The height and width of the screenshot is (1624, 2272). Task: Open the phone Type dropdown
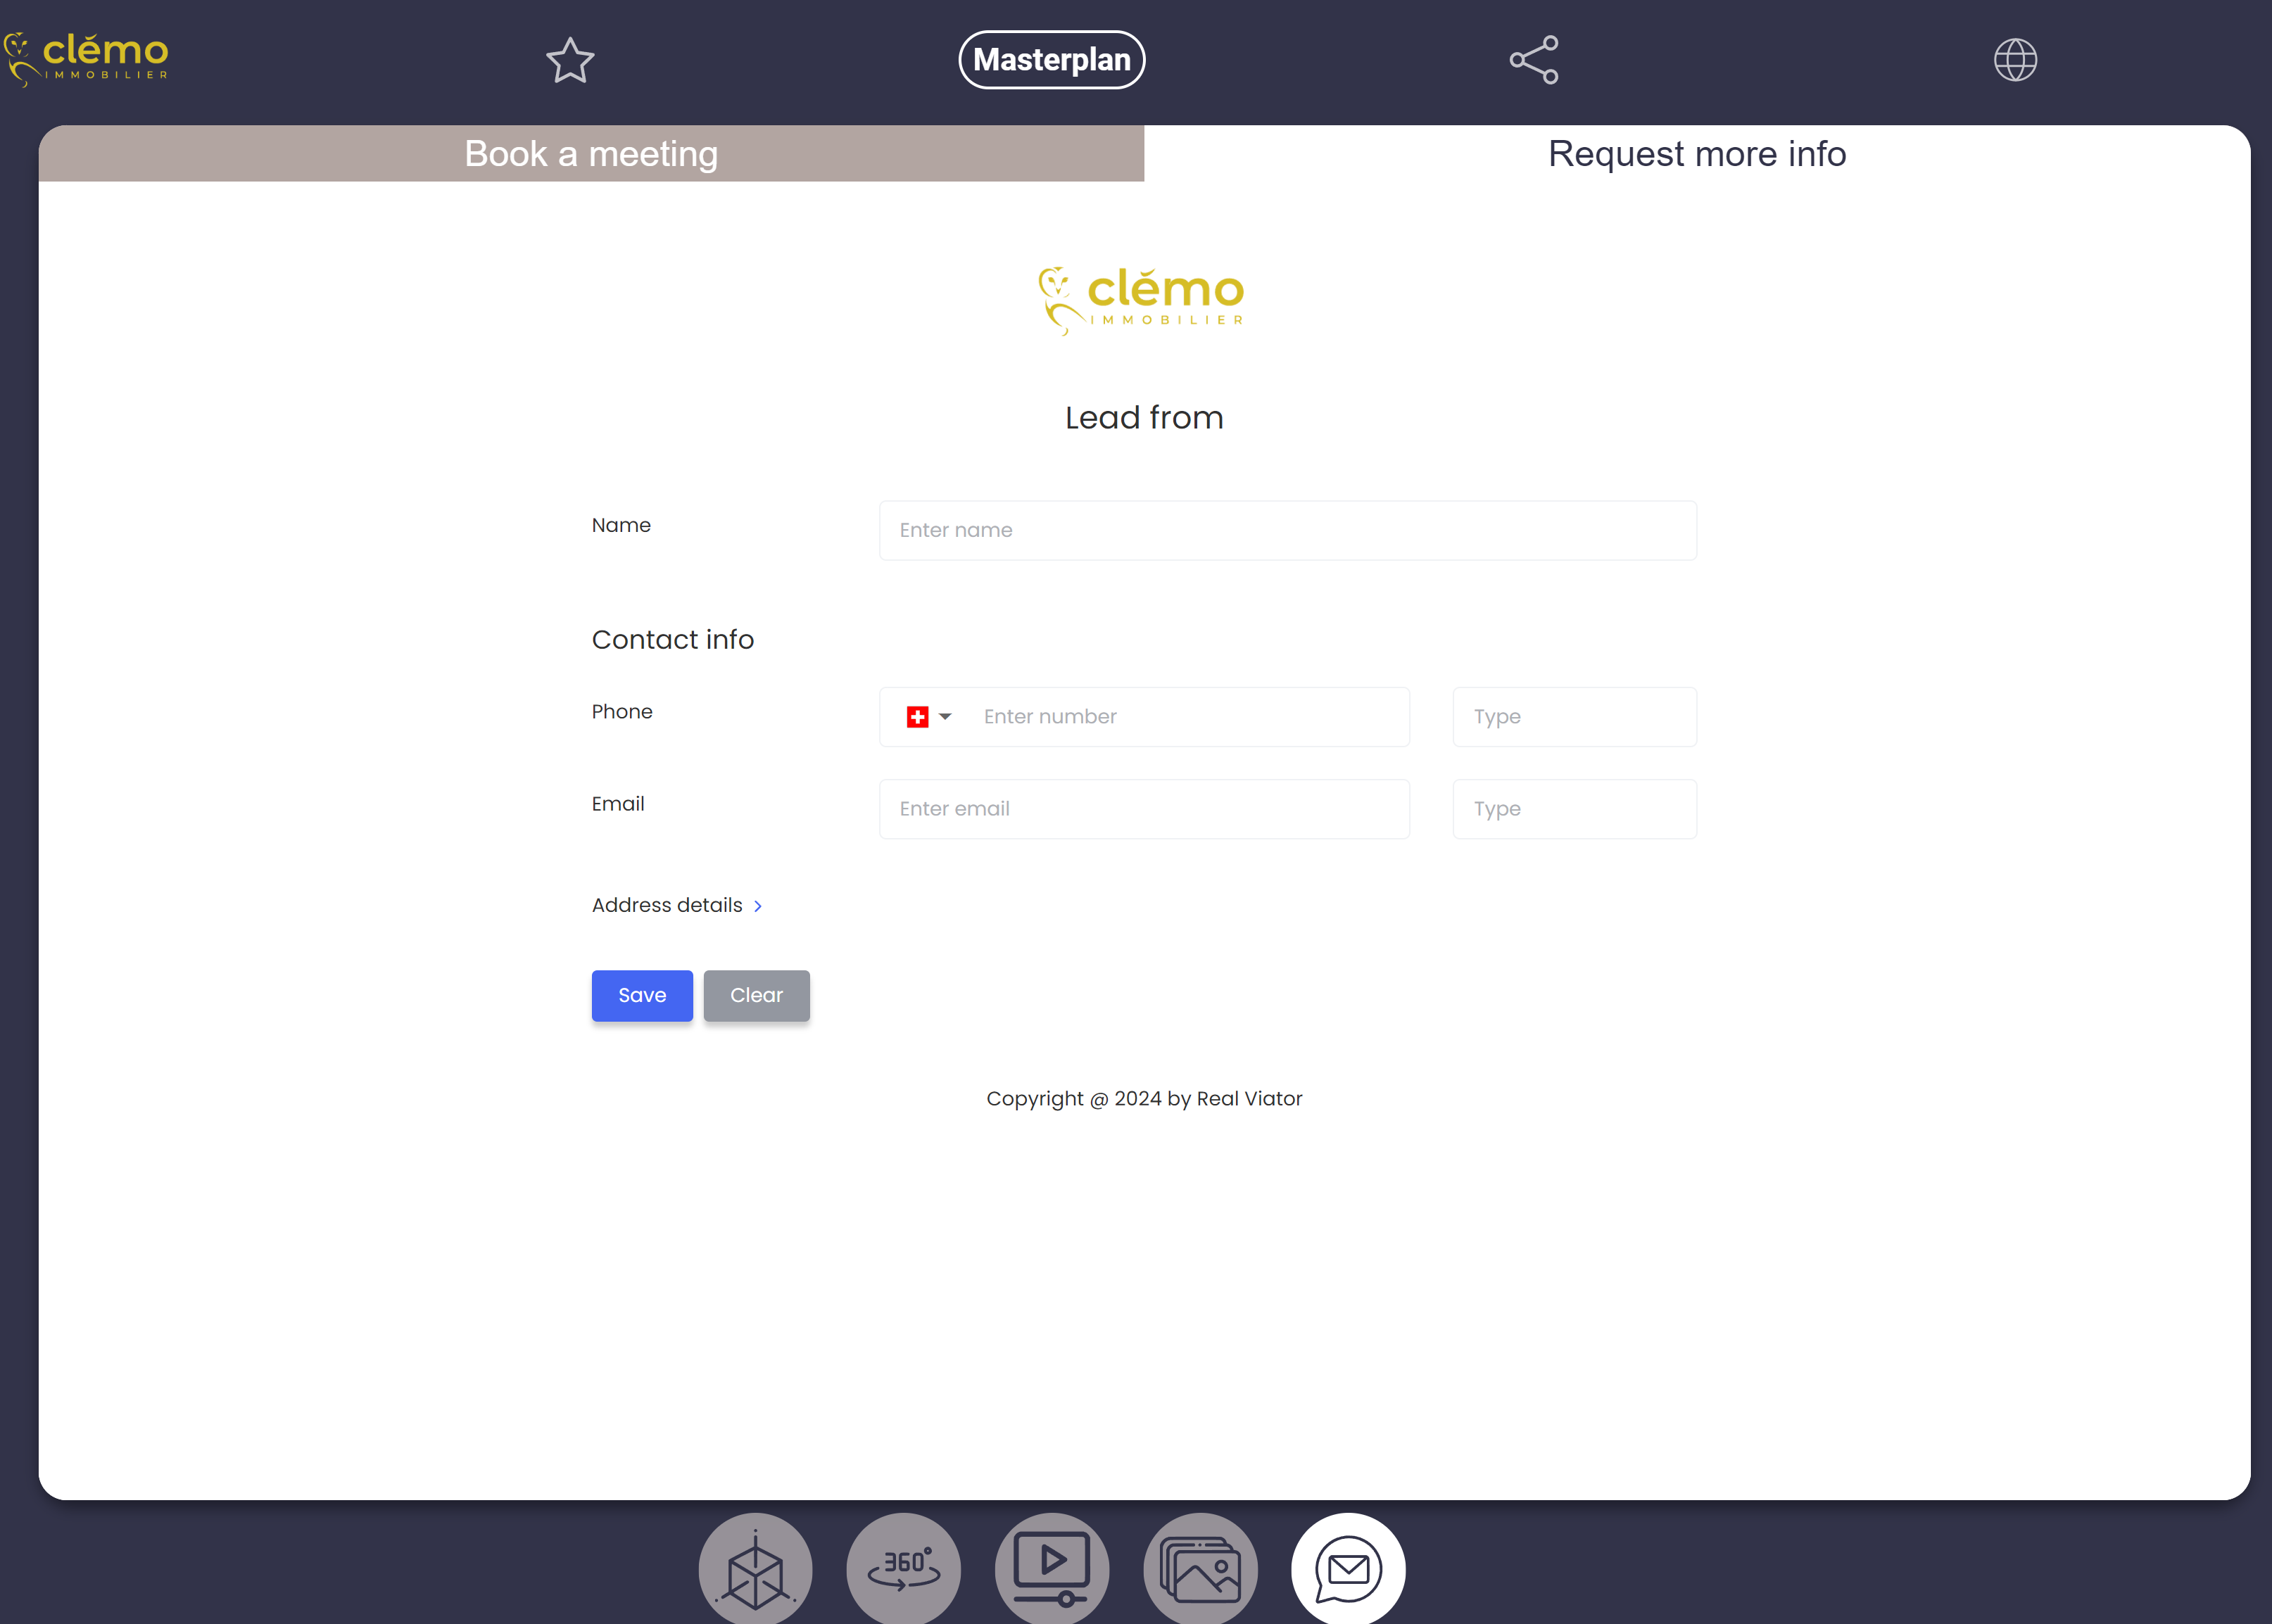(x=1574, y=717)
